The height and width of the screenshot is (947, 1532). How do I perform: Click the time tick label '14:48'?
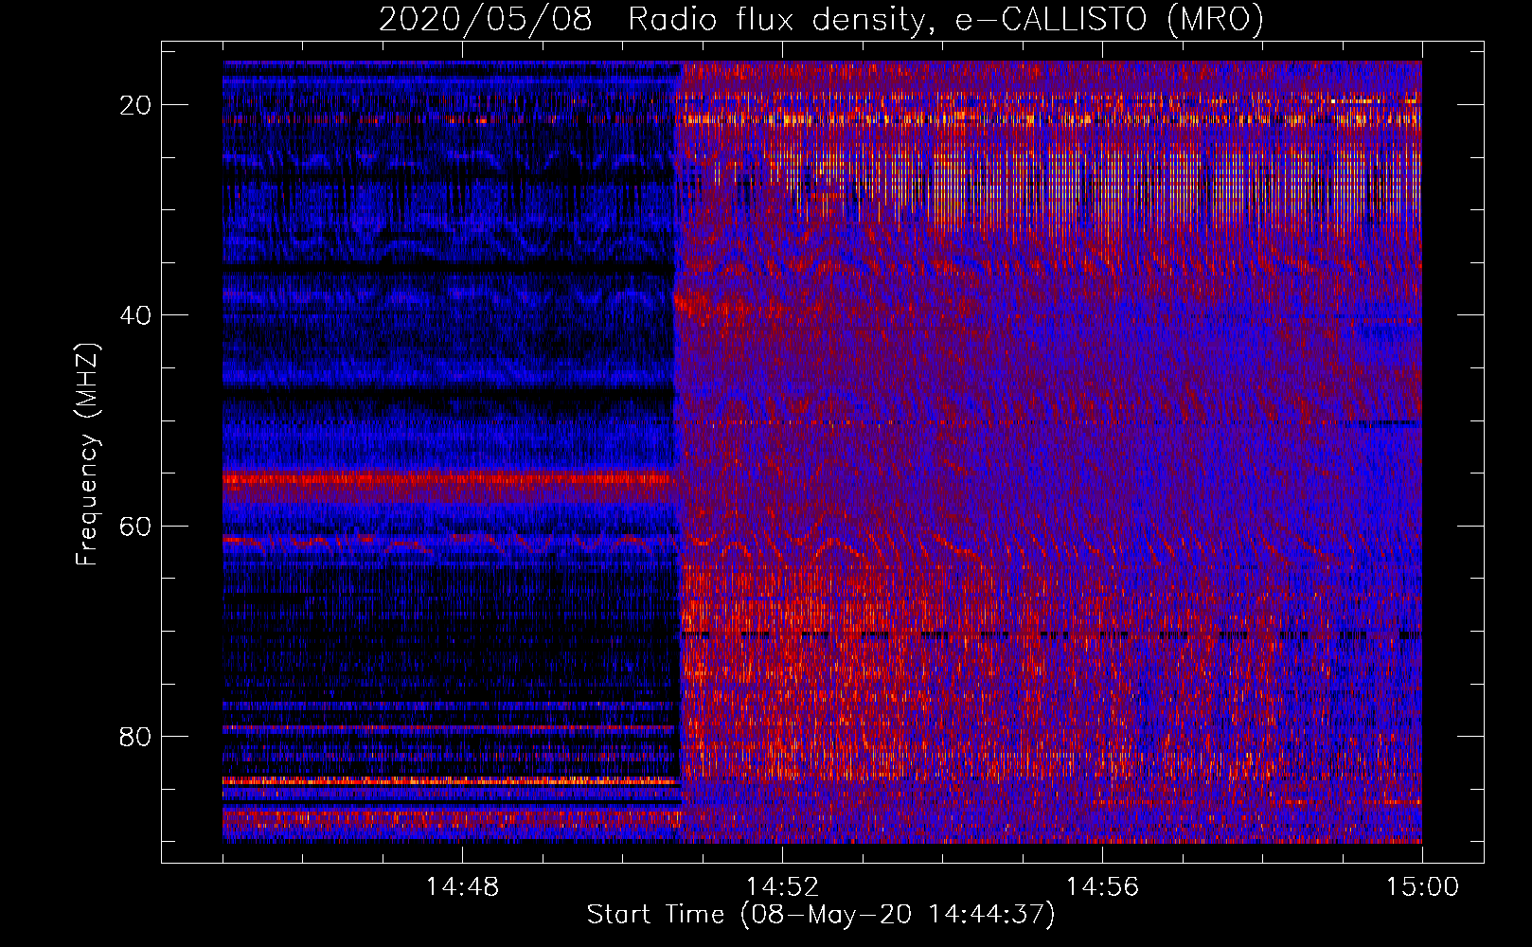[x=462, y=887]
